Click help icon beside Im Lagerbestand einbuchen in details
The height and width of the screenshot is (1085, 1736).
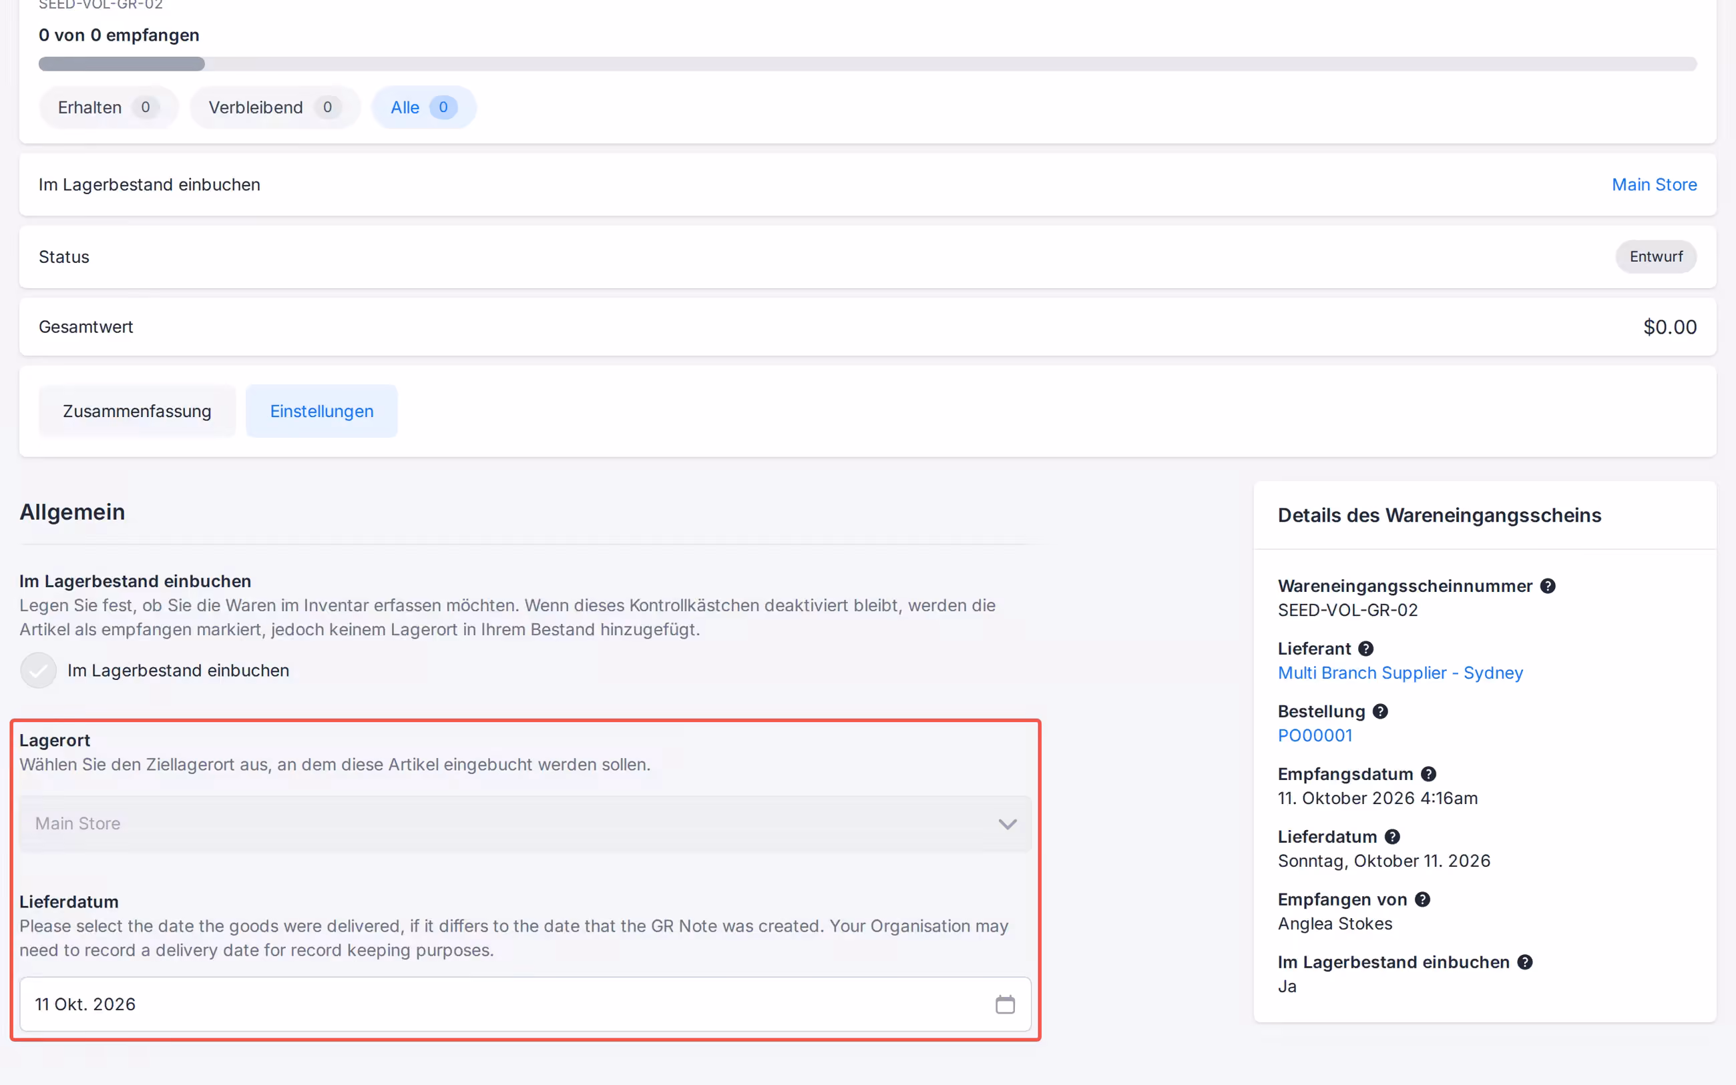tap(1525, 962)
